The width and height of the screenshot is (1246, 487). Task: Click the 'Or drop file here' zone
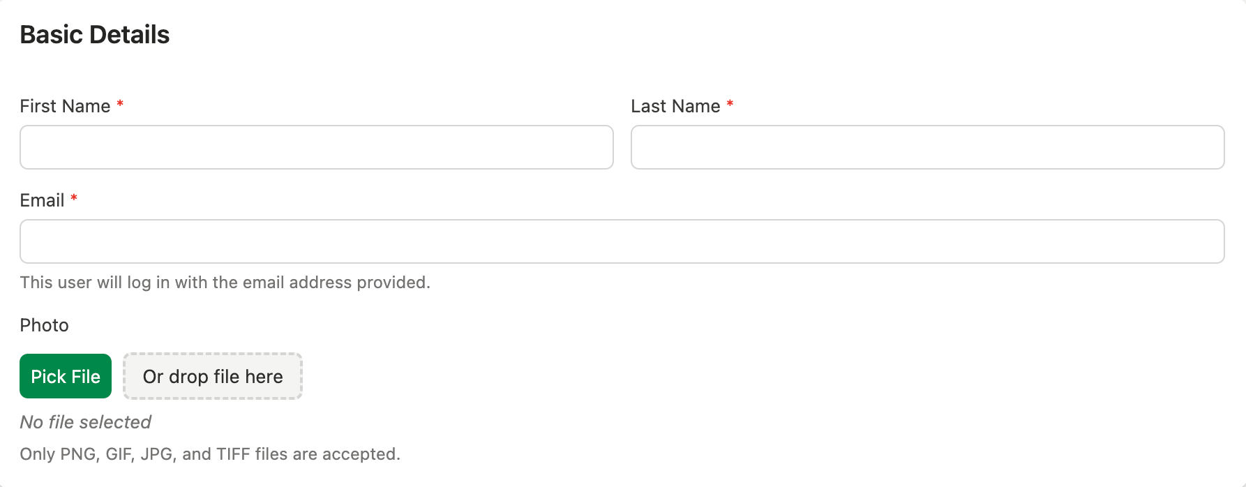212,376
